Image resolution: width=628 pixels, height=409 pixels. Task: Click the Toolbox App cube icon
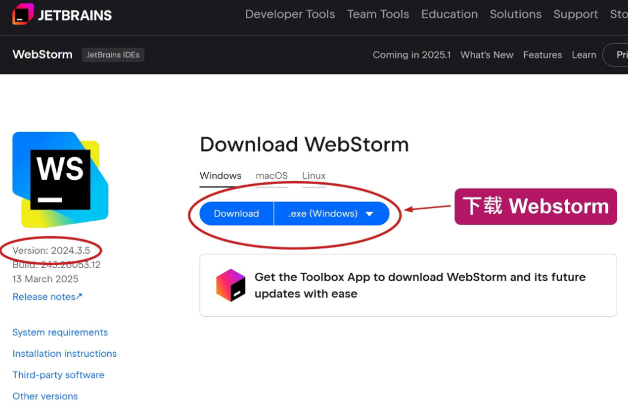231,285
